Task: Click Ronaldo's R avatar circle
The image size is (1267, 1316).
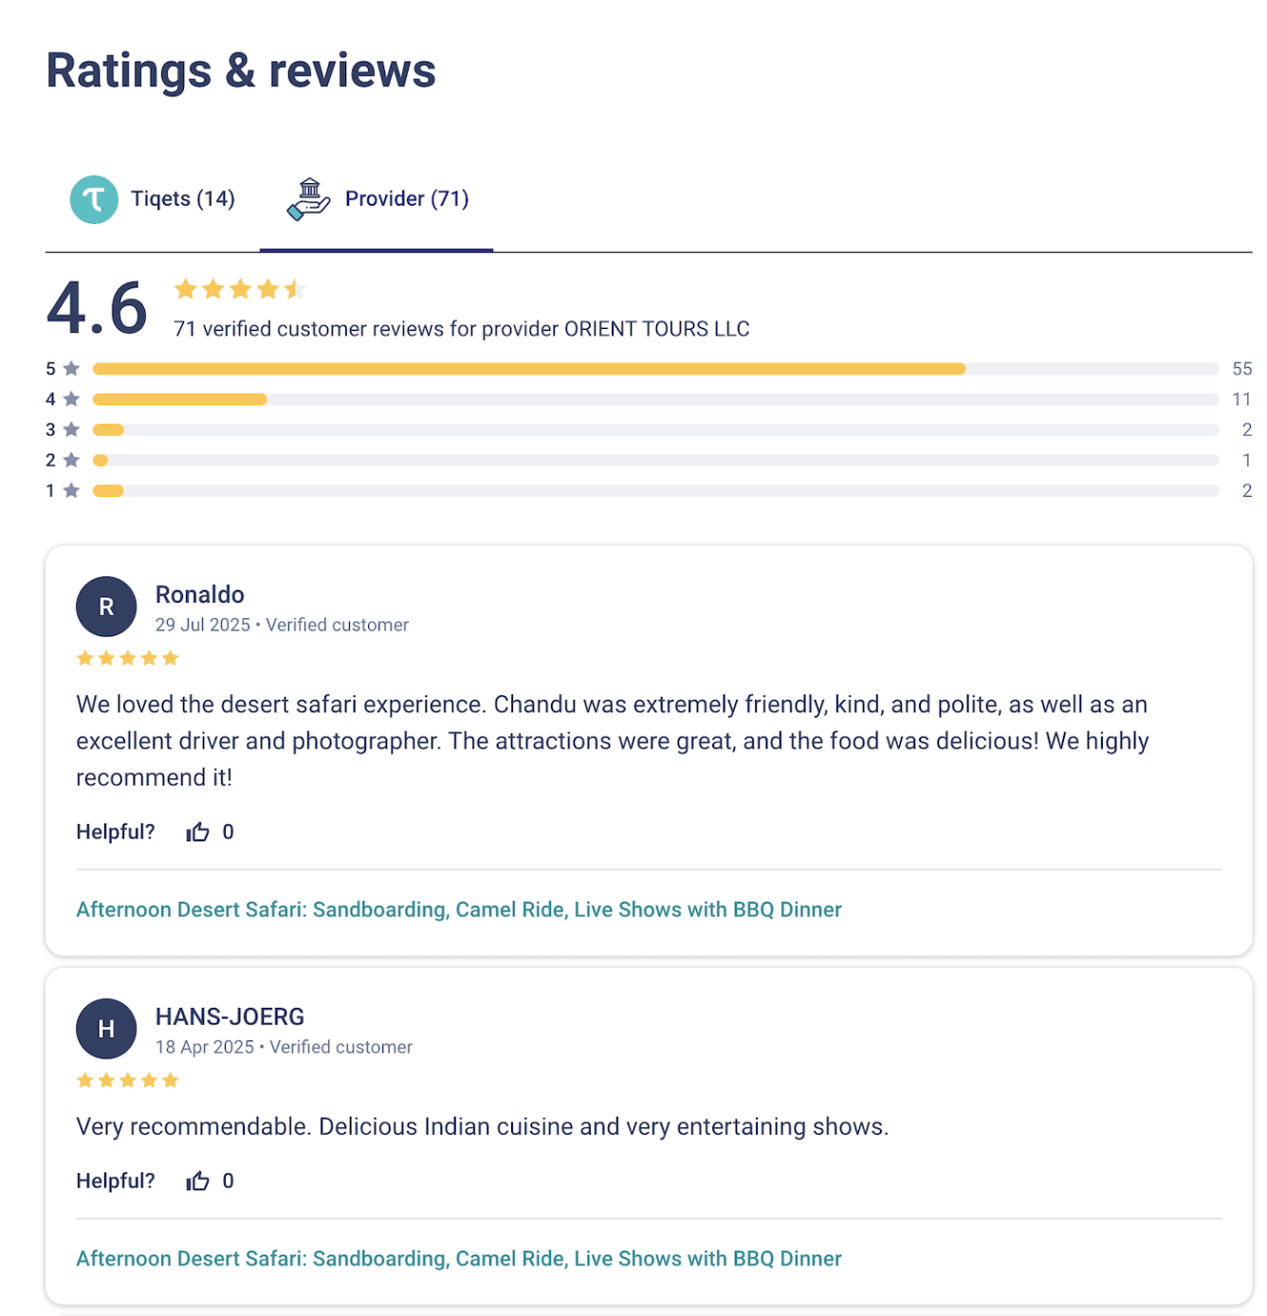Action: click(106, 607)
